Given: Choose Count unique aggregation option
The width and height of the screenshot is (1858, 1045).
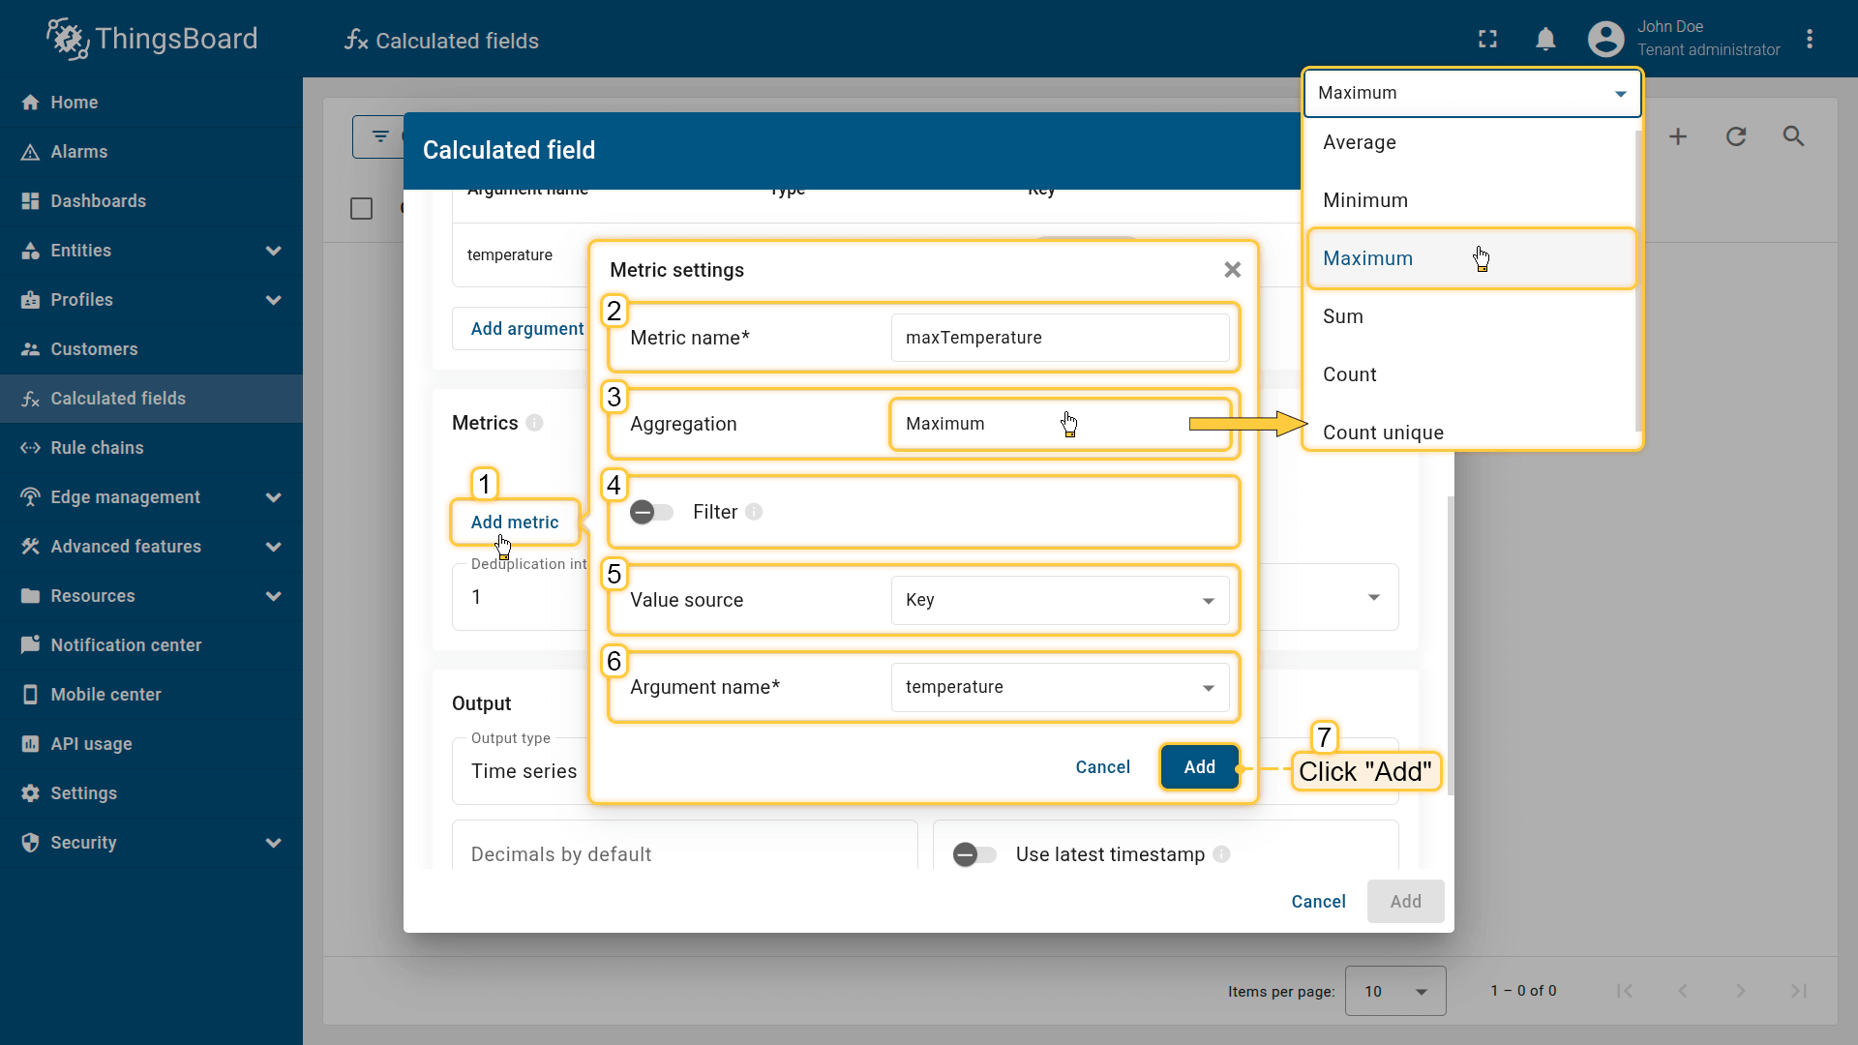Looking at the screenshot, I should tap(1382, 433).
